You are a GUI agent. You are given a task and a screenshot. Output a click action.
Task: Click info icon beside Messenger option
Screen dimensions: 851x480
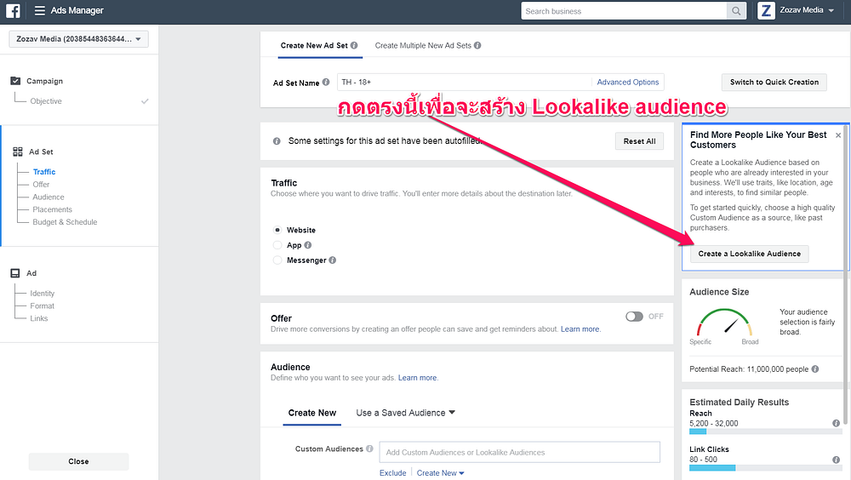pos(333,260)
